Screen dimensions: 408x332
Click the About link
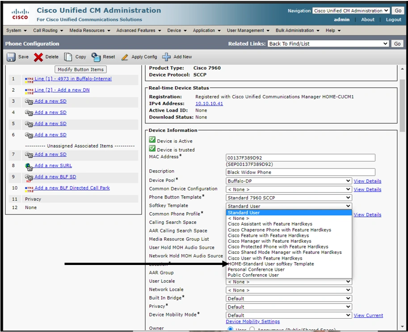click(368, 20)
